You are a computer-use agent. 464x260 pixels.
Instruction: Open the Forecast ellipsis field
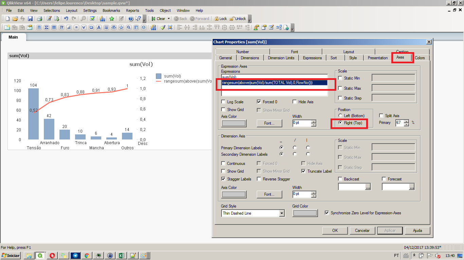(412, 187)
